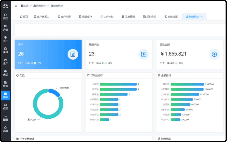
Task: Go to 客户 customers in sidebar
Action: tap(5, 39)
